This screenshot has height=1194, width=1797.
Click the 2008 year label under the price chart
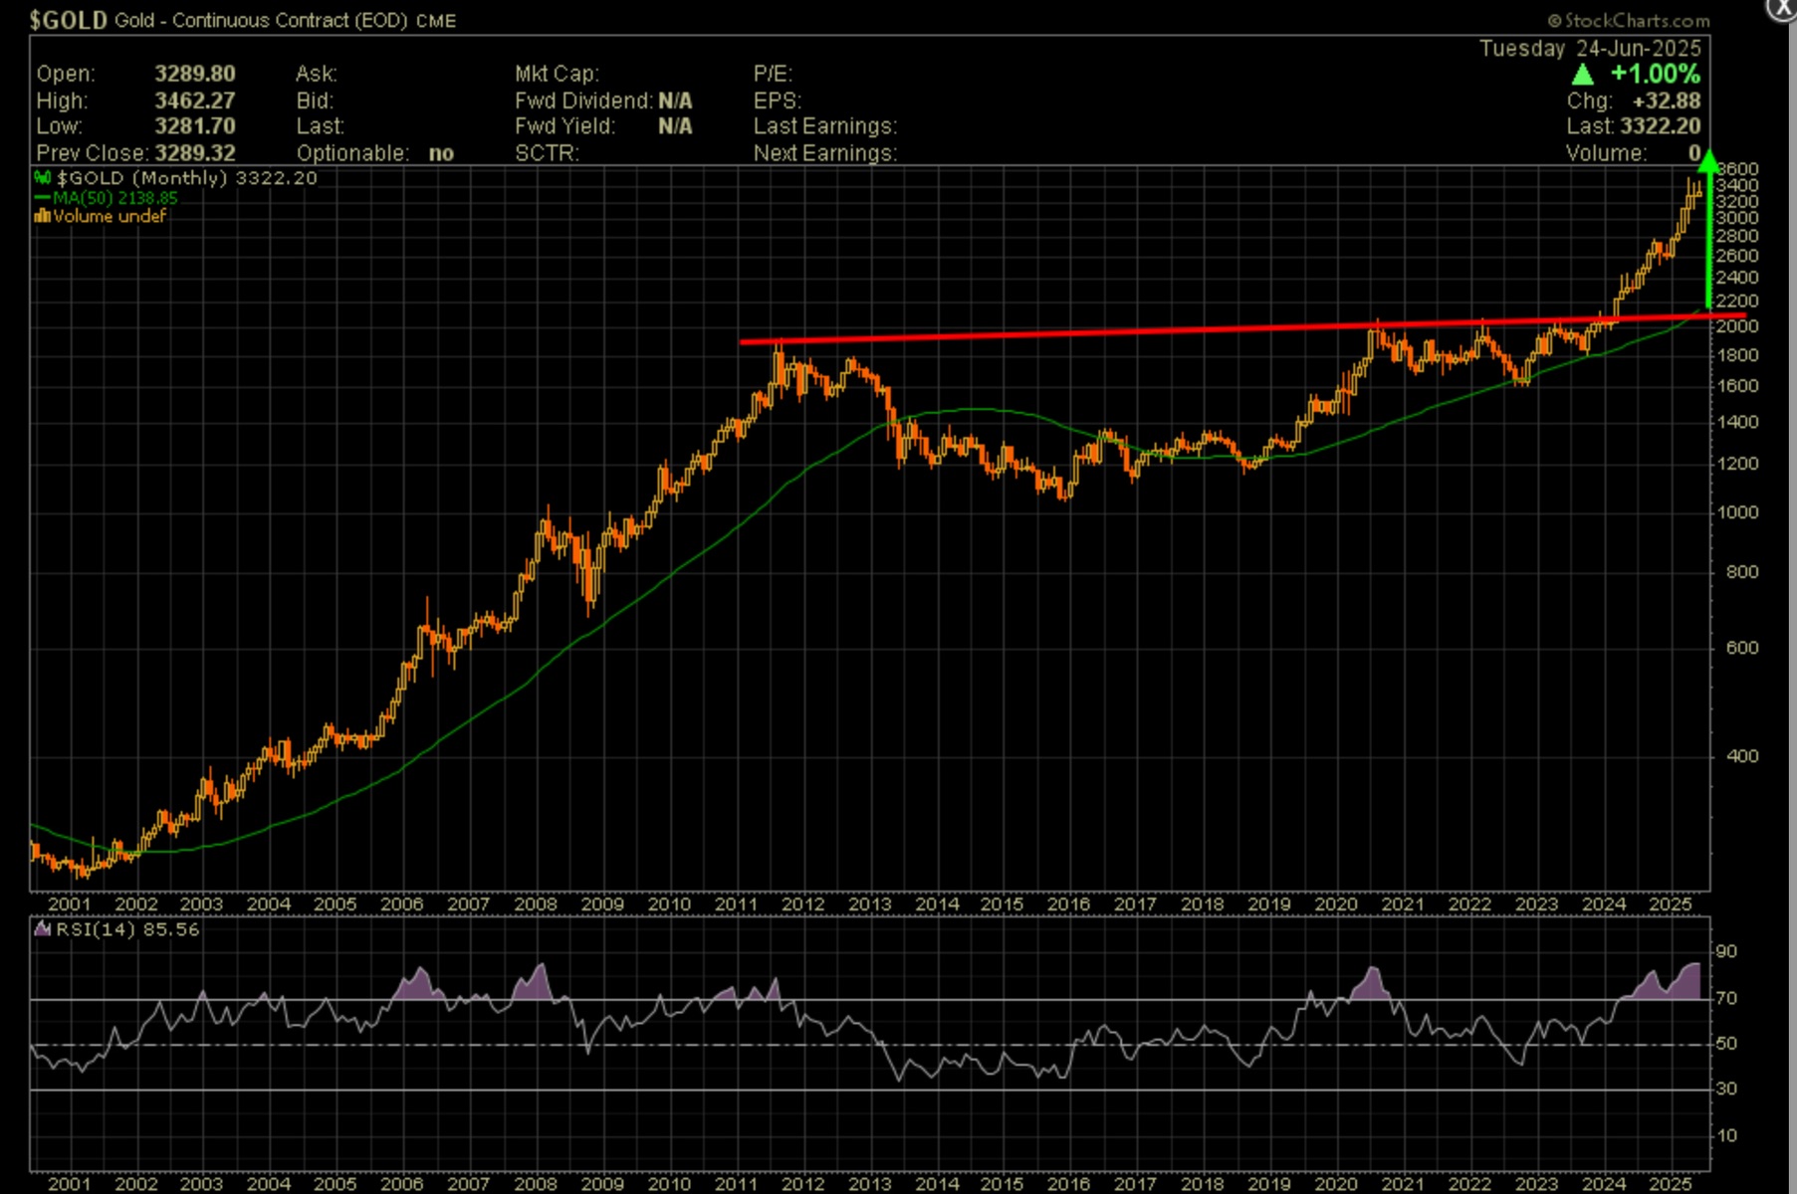click(x=536, y=904)
